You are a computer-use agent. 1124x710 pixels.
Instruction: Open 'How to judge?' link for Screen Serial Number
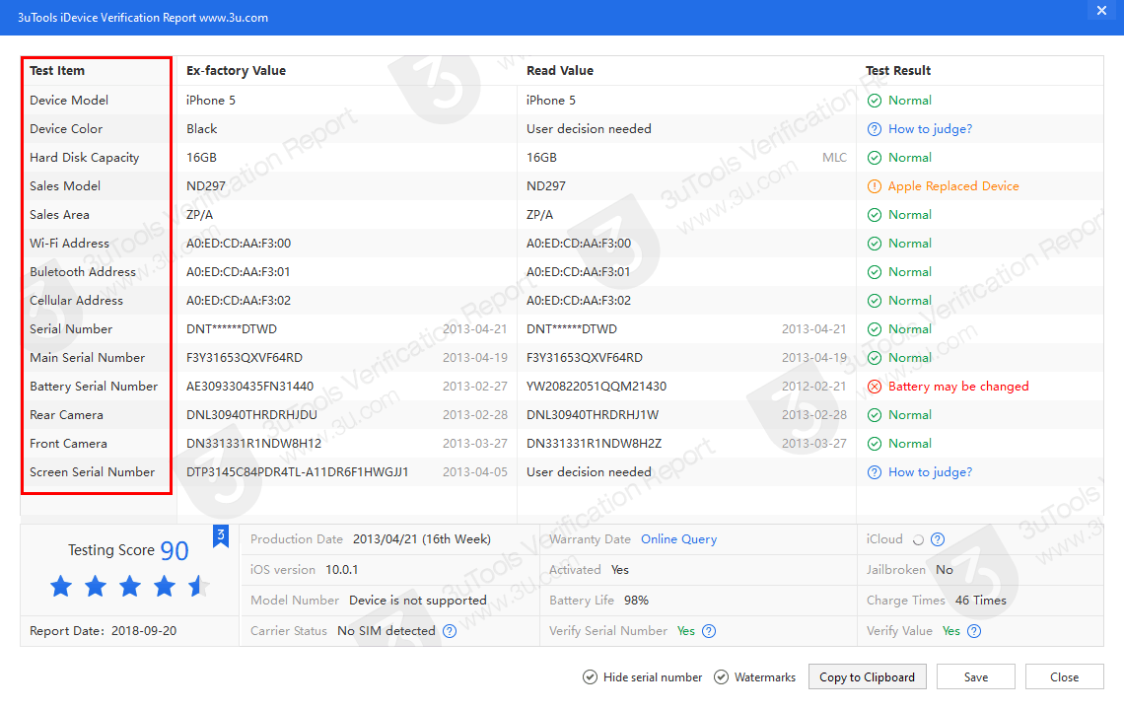tap(930, 472)
